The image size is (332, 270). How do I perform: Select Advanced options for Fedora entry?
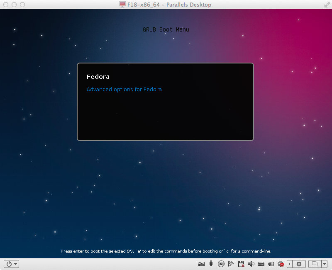pyautogui.click(x=124, y=90)
